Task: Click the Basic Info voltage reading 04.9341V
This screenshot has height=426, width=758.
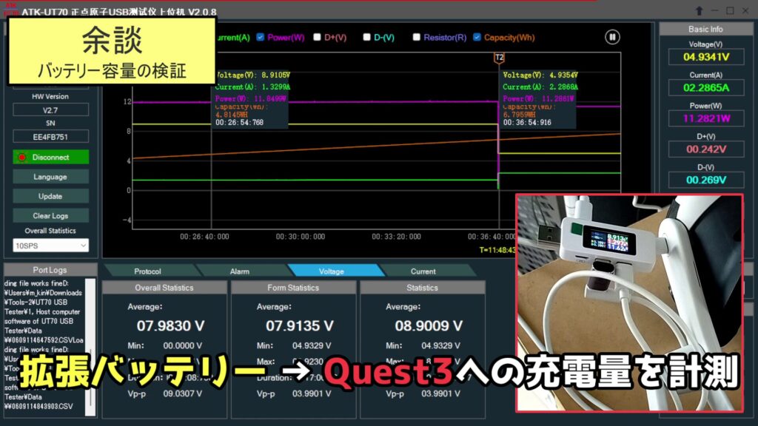Action: (705, 56)
